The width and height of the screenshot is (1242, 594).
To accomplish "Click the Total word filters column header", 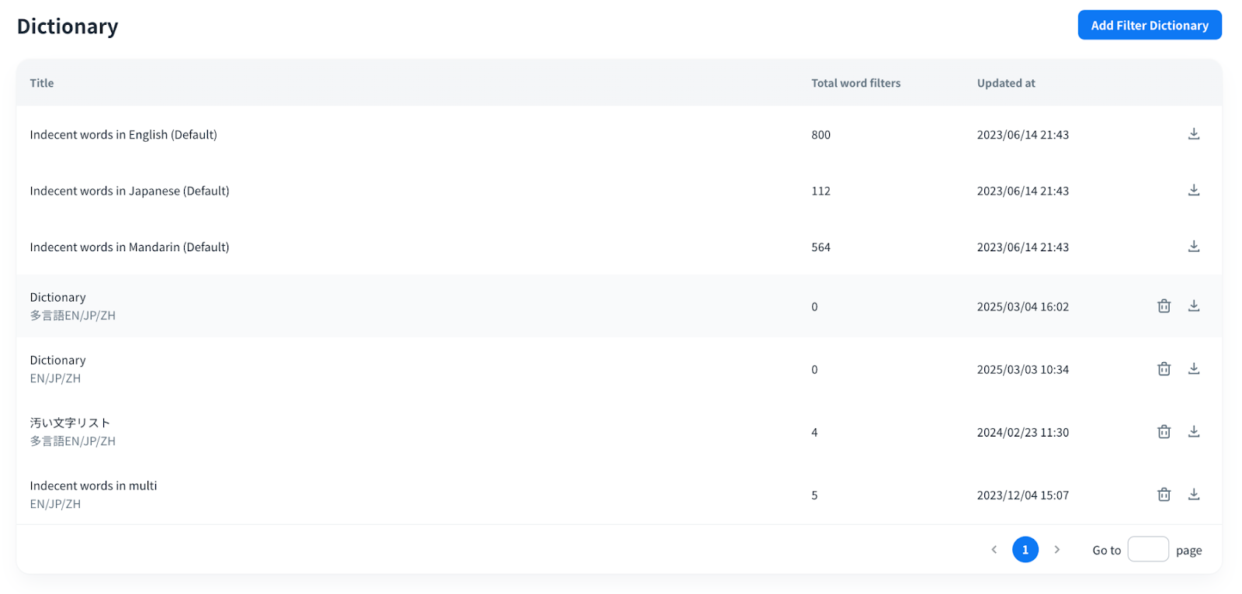I will pyautogui.click(x=855, y=83).
